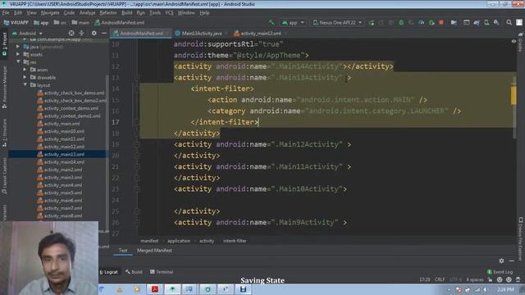Click the Search Everywhere magnifier icon
The width and height of the screenshot is (525, 295).
coord(509,23)
